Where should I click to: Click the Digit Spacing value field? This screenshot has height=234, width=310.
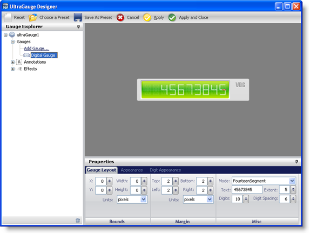tap(285, 198)
